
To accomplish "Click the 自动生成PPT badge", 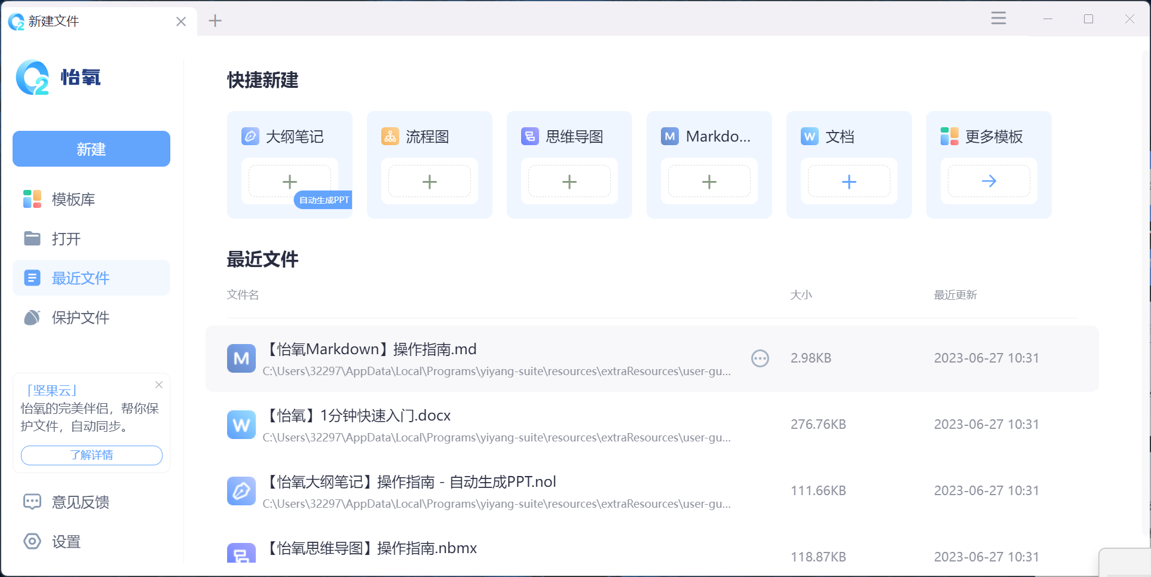I will tap(323, 200).
